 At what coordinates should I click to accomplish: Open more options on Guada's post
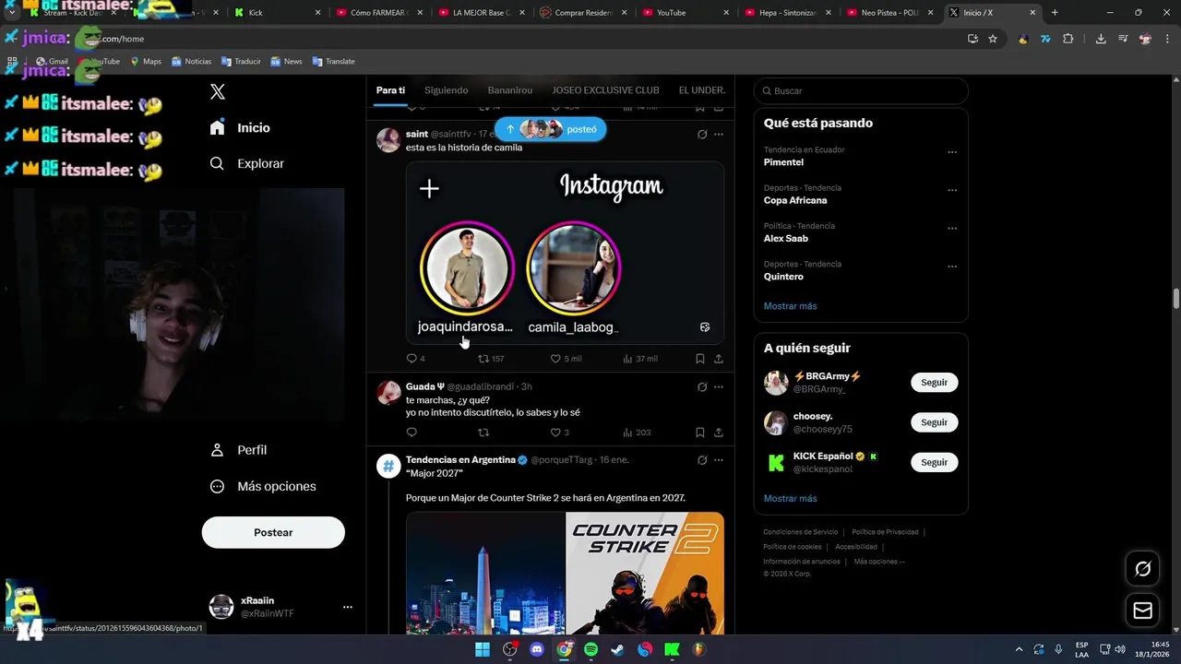pos(719,387)
